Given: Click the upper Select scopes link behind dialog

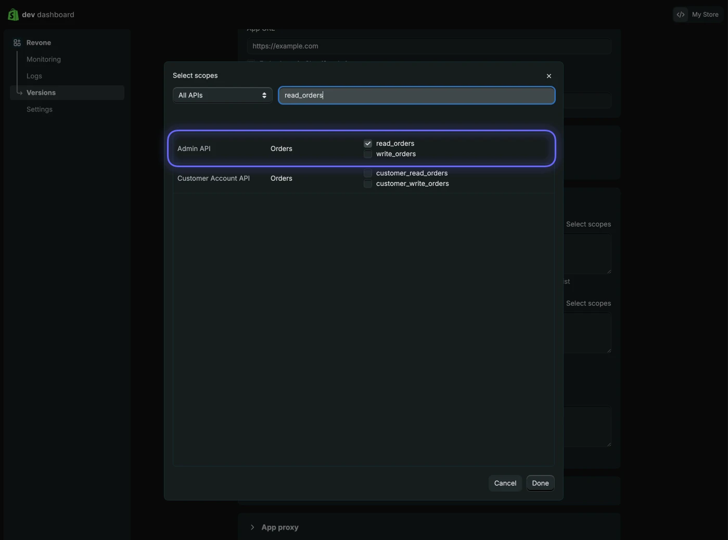Looking at the screenshot, I should [589, 224].
